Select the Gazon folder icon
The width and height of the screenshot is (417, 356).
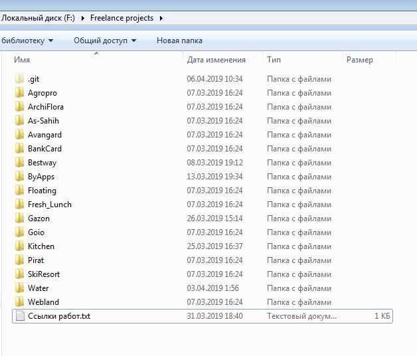pyautogui.click(x=20, y=218)
